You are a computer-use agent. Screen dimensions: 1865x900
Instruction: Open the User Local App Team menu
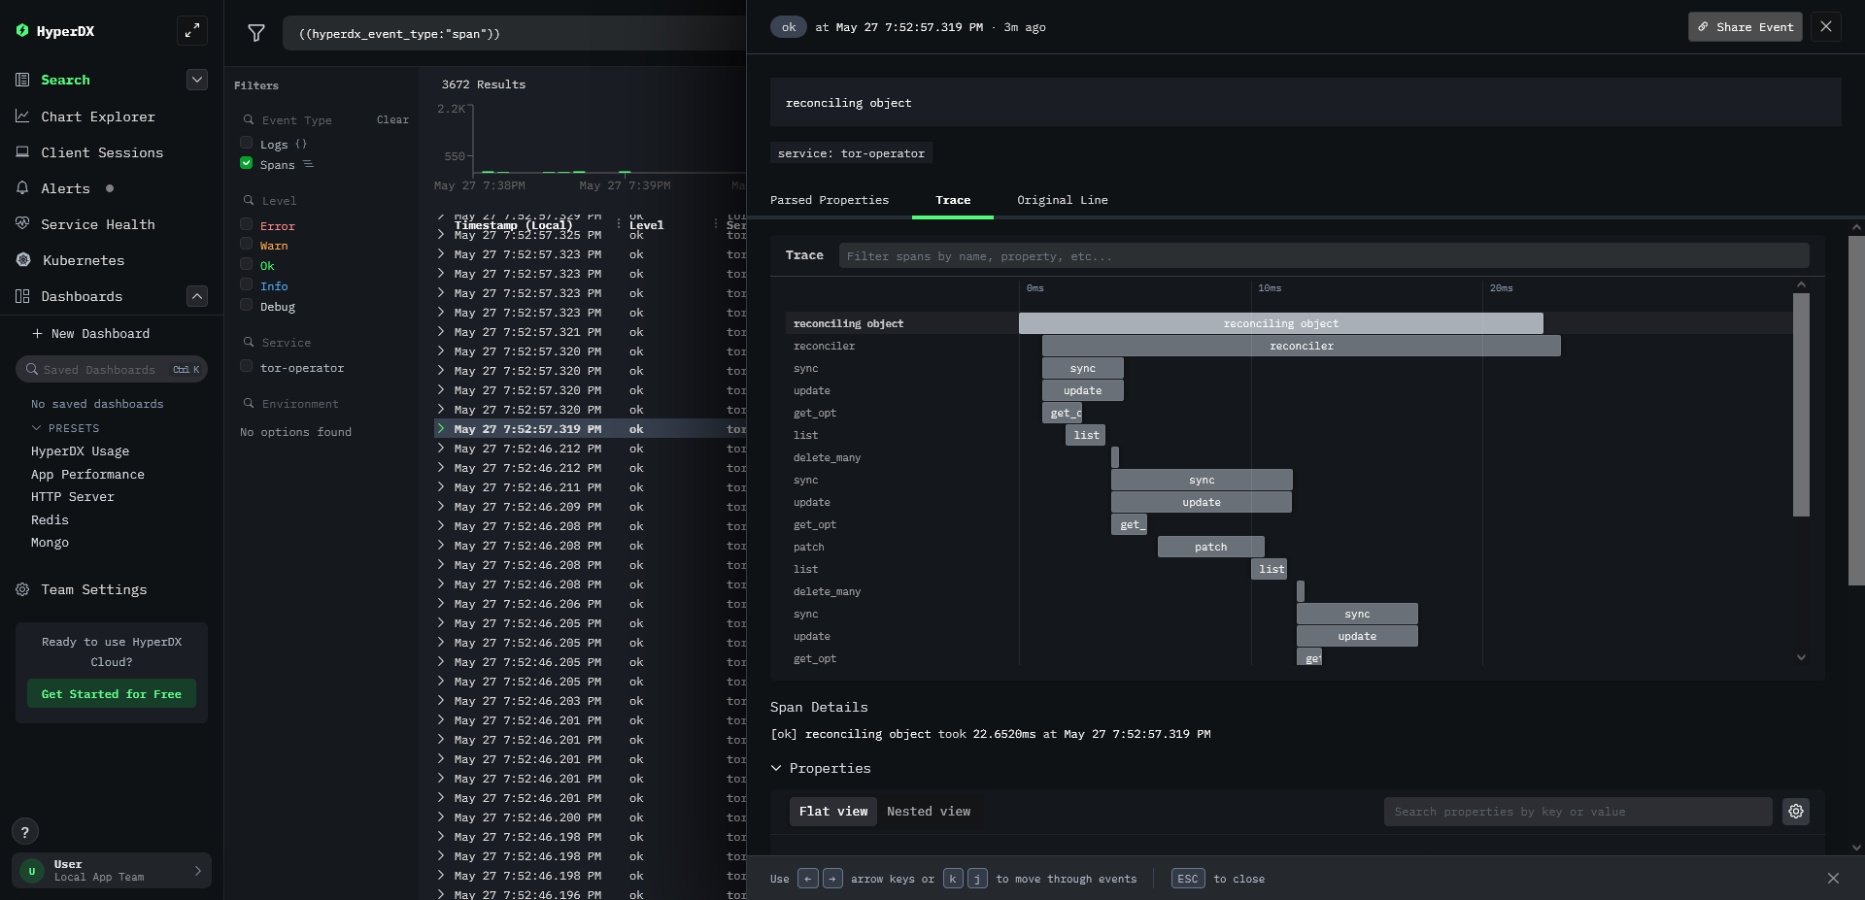[112, 871]
